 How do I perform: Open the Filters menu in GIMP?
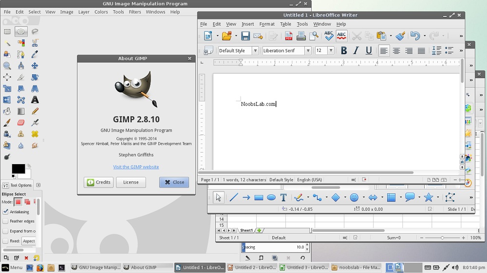pos(135,12)
